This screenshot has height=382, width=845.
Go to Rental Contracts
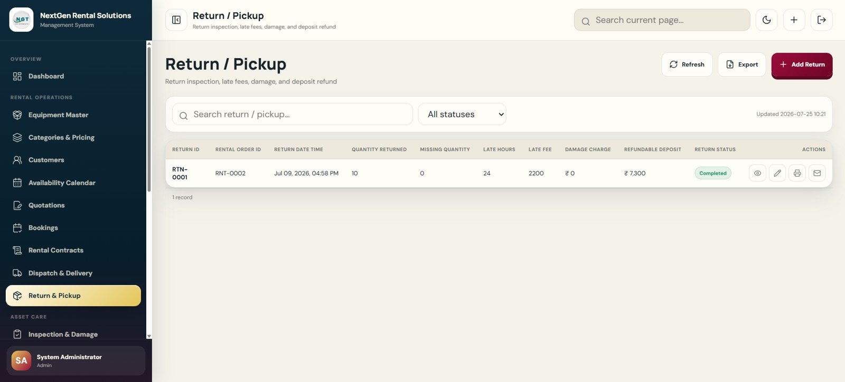click(73, 251)
